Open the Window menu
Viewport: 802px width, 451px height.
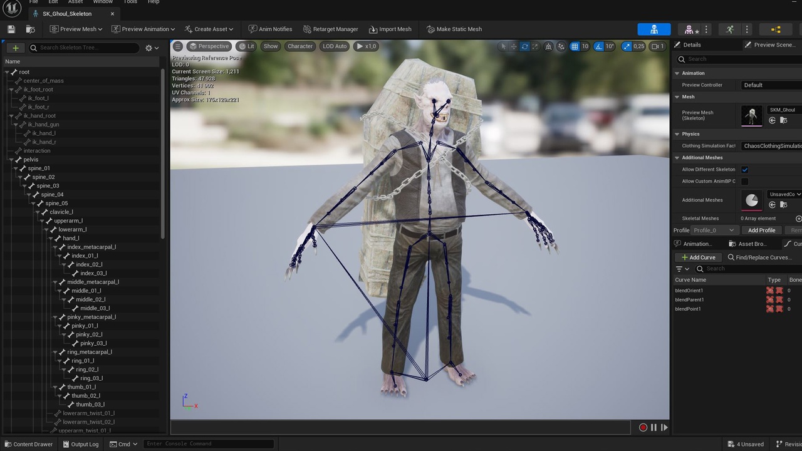coord(103,2)
